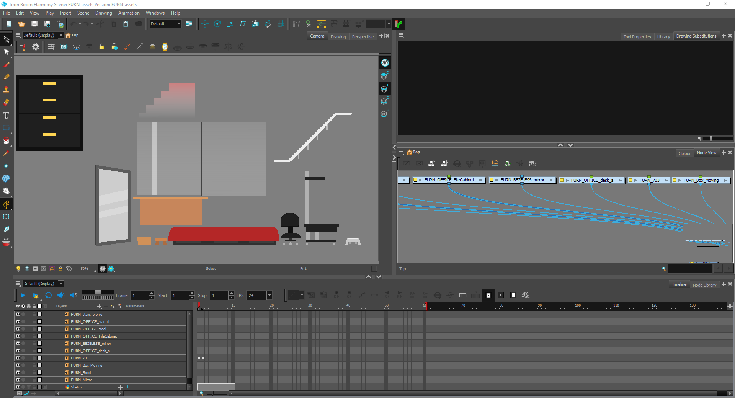Viewport: 735px width, 398px height.
Task: Click the Node View ABC label icon
Action: 532,163
